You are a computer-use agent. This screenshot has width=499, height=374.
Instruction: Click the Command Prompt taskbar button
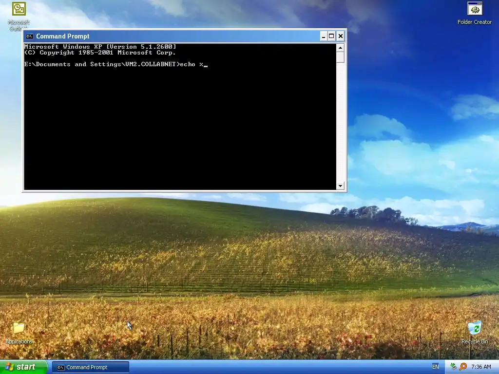point(91,367)
